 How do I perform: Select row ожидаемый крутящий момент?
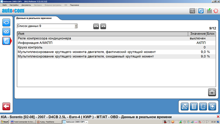click(116, 56)
